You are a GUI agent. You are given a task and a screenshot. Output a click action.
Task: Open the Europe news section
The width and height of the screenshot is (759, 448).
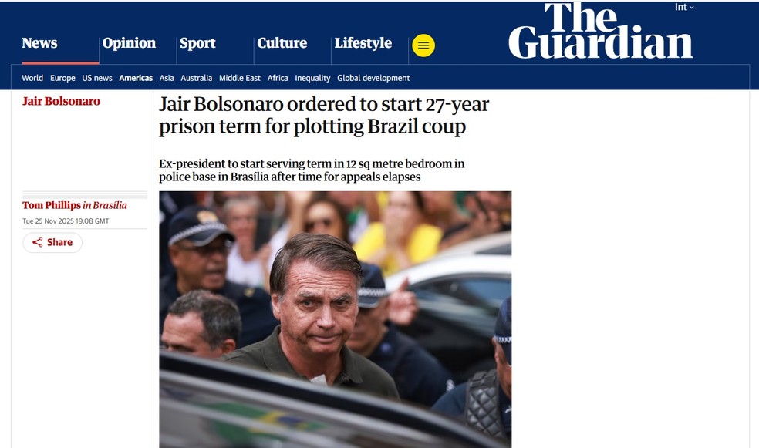[62, 78]
